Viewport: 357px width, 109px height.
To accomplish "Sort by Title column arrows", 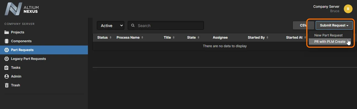I will [x=174, y=38].
